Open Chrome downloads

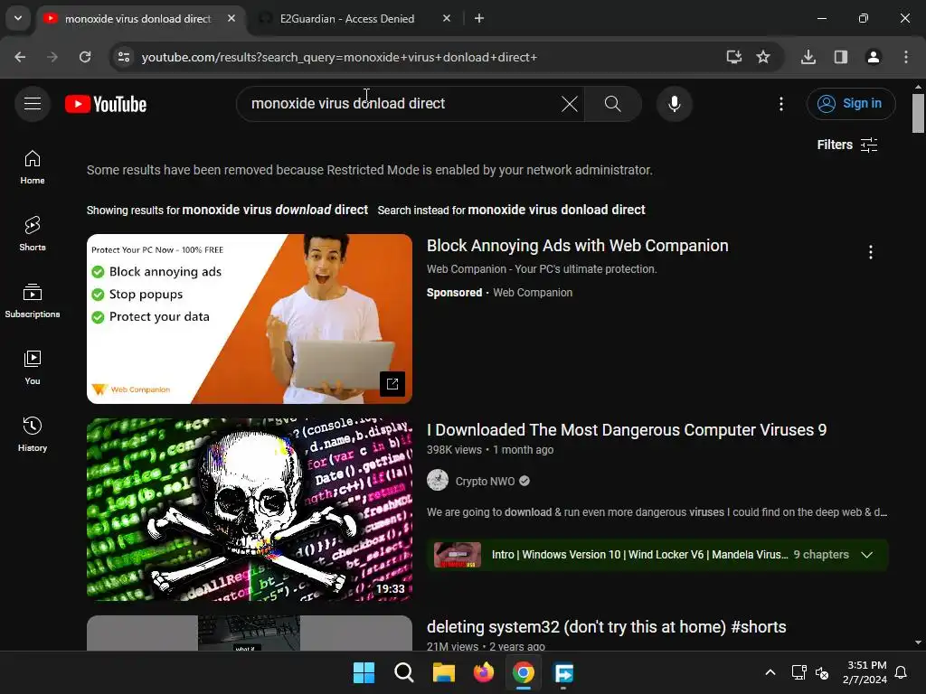pyautogui.click(x=808, y=57)
